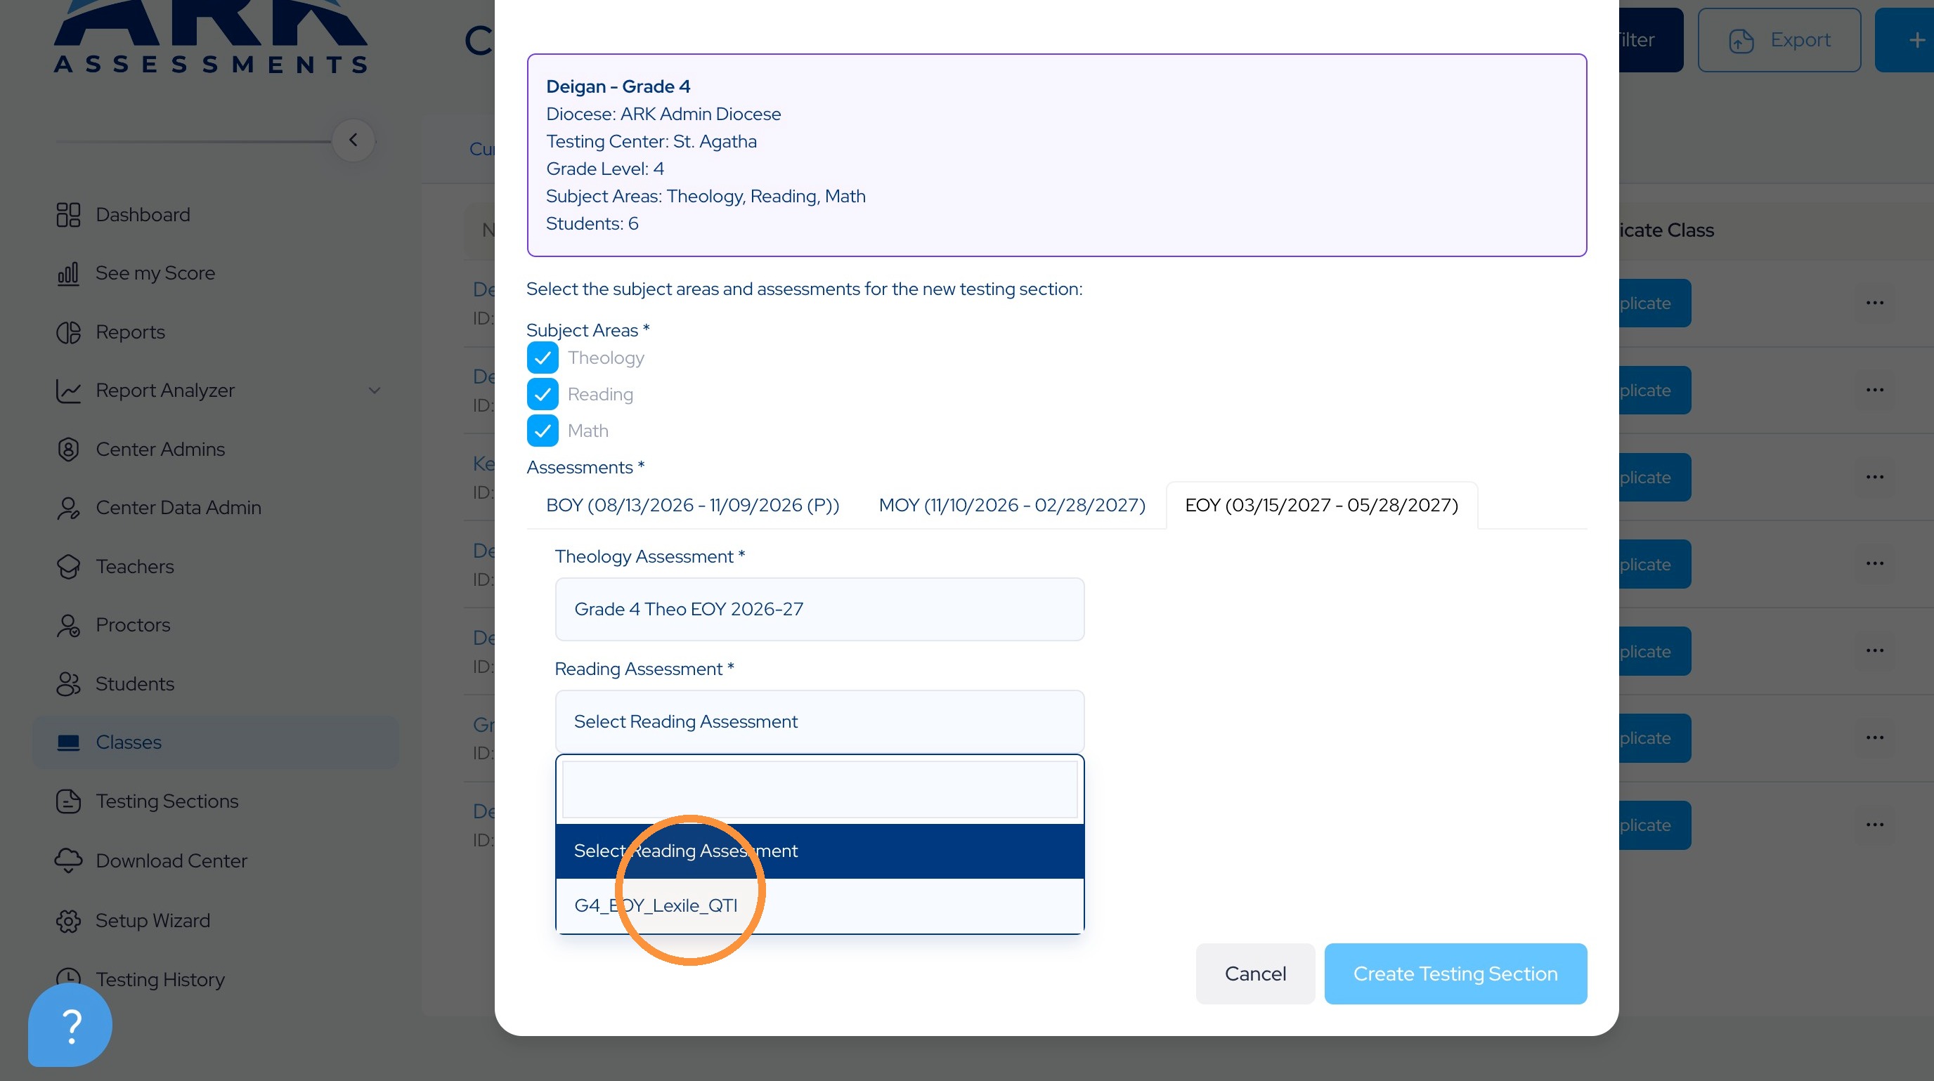
Task: Toggle the Reading subject area checkbox
Action: tap(542, 395)
